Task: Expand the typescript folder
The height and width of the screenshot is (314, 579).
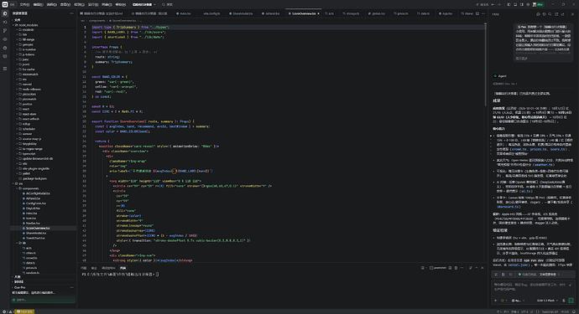Action: pos(29,154)
